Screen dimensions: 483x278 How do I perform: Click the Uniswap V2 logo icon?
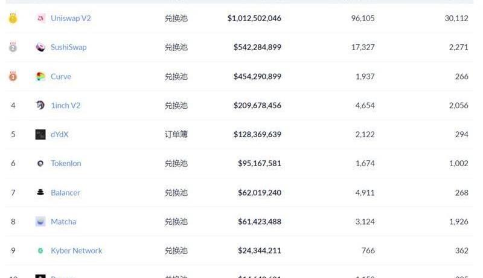tap(40, 19)
